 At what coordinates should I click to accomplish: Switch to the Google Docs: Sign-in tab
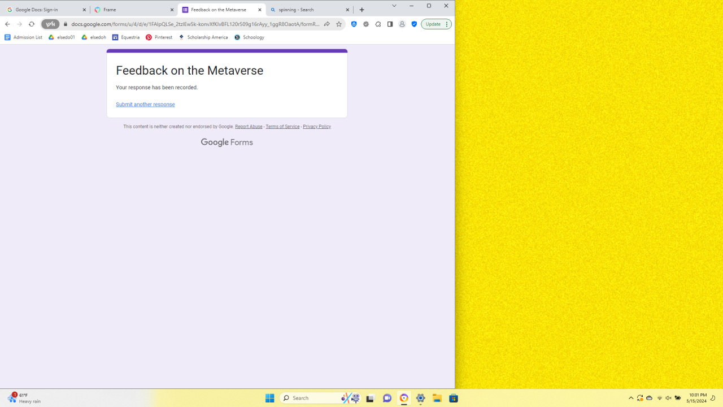[46, 10]
